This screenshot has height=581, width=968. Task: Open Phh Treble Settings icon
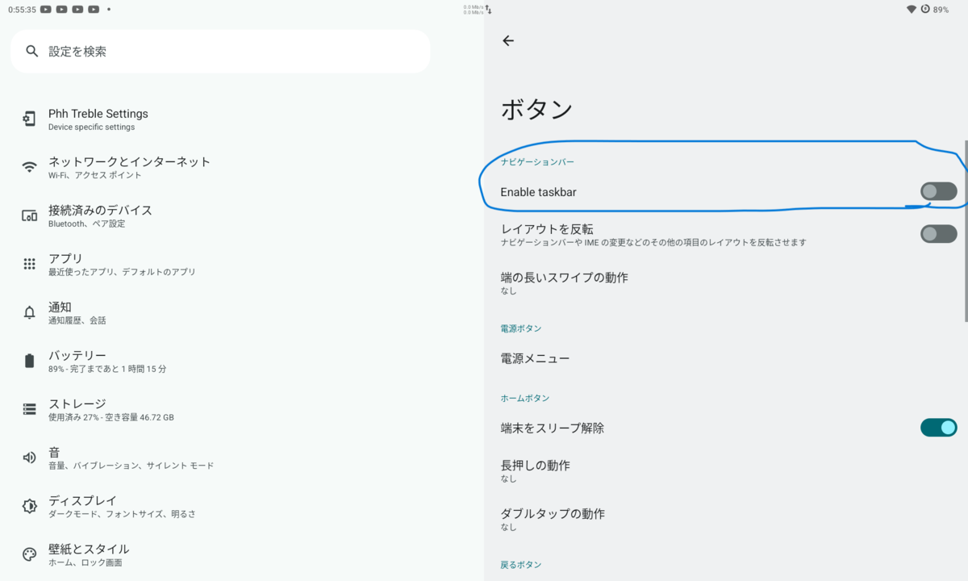(30, 119)
